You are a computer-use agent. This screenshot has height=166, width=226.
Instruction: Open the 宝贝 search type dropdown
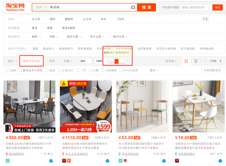(x=41, y=7)
